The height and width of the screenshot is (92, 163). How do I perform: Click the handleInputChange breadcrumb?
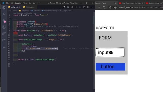coord(50,11)
